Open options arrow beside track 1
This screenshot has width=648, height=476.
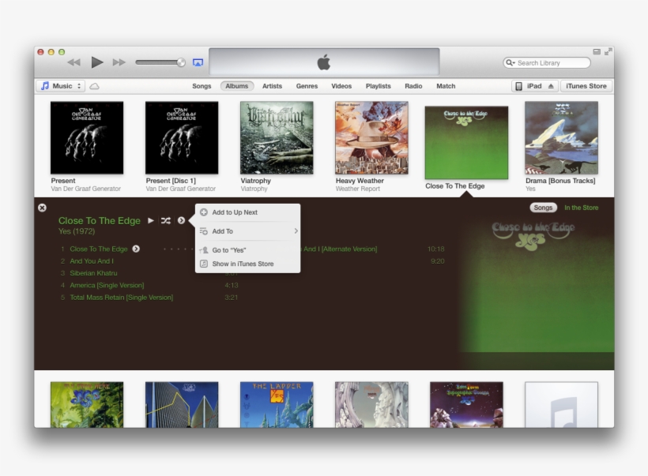(x=136, y=249)
